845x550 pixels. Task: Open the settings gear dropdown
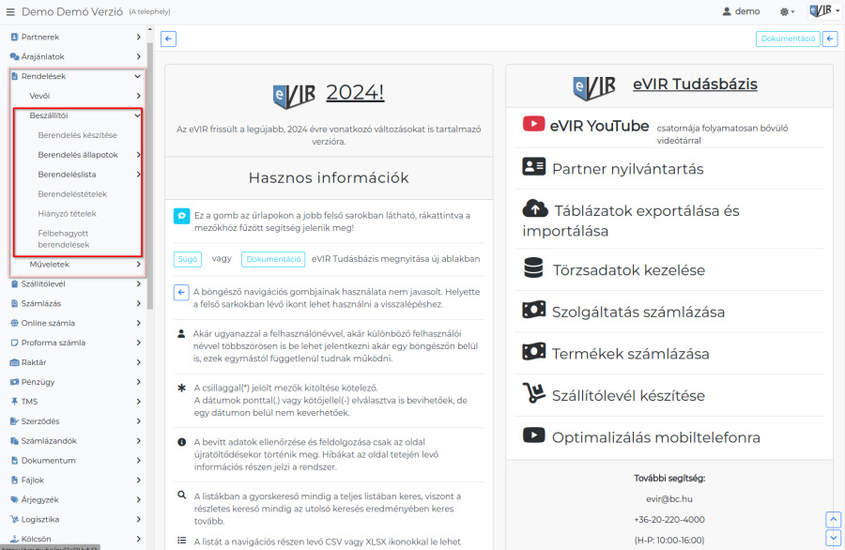coord(787,11)
